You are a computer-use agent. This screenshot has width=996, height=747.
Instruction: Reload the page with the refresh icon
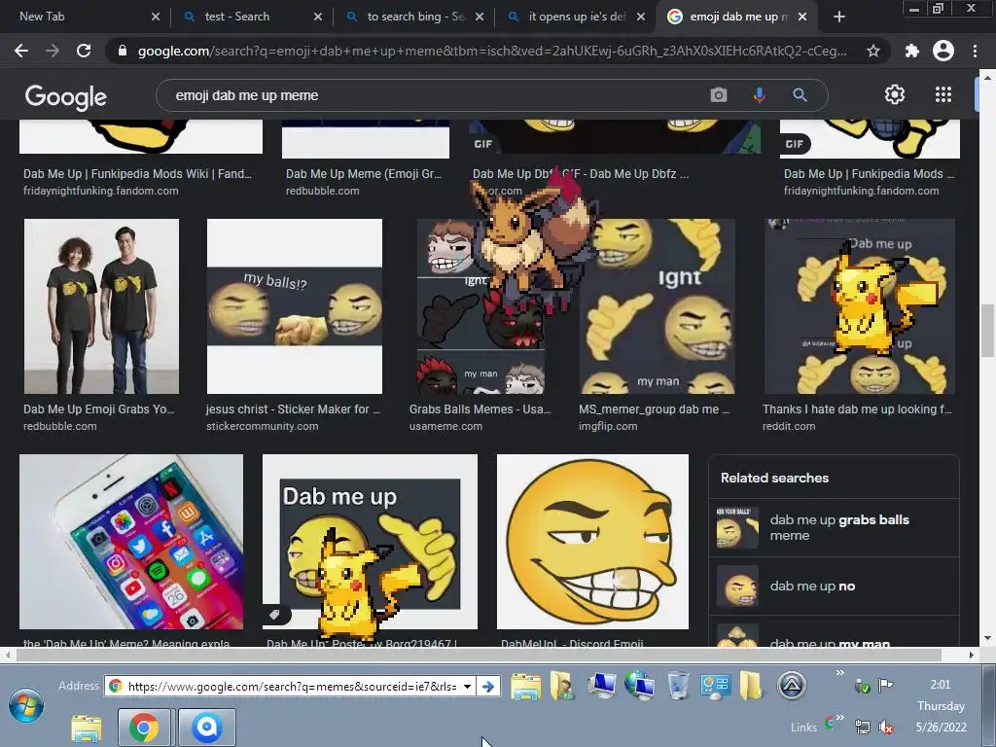[84, 51]
